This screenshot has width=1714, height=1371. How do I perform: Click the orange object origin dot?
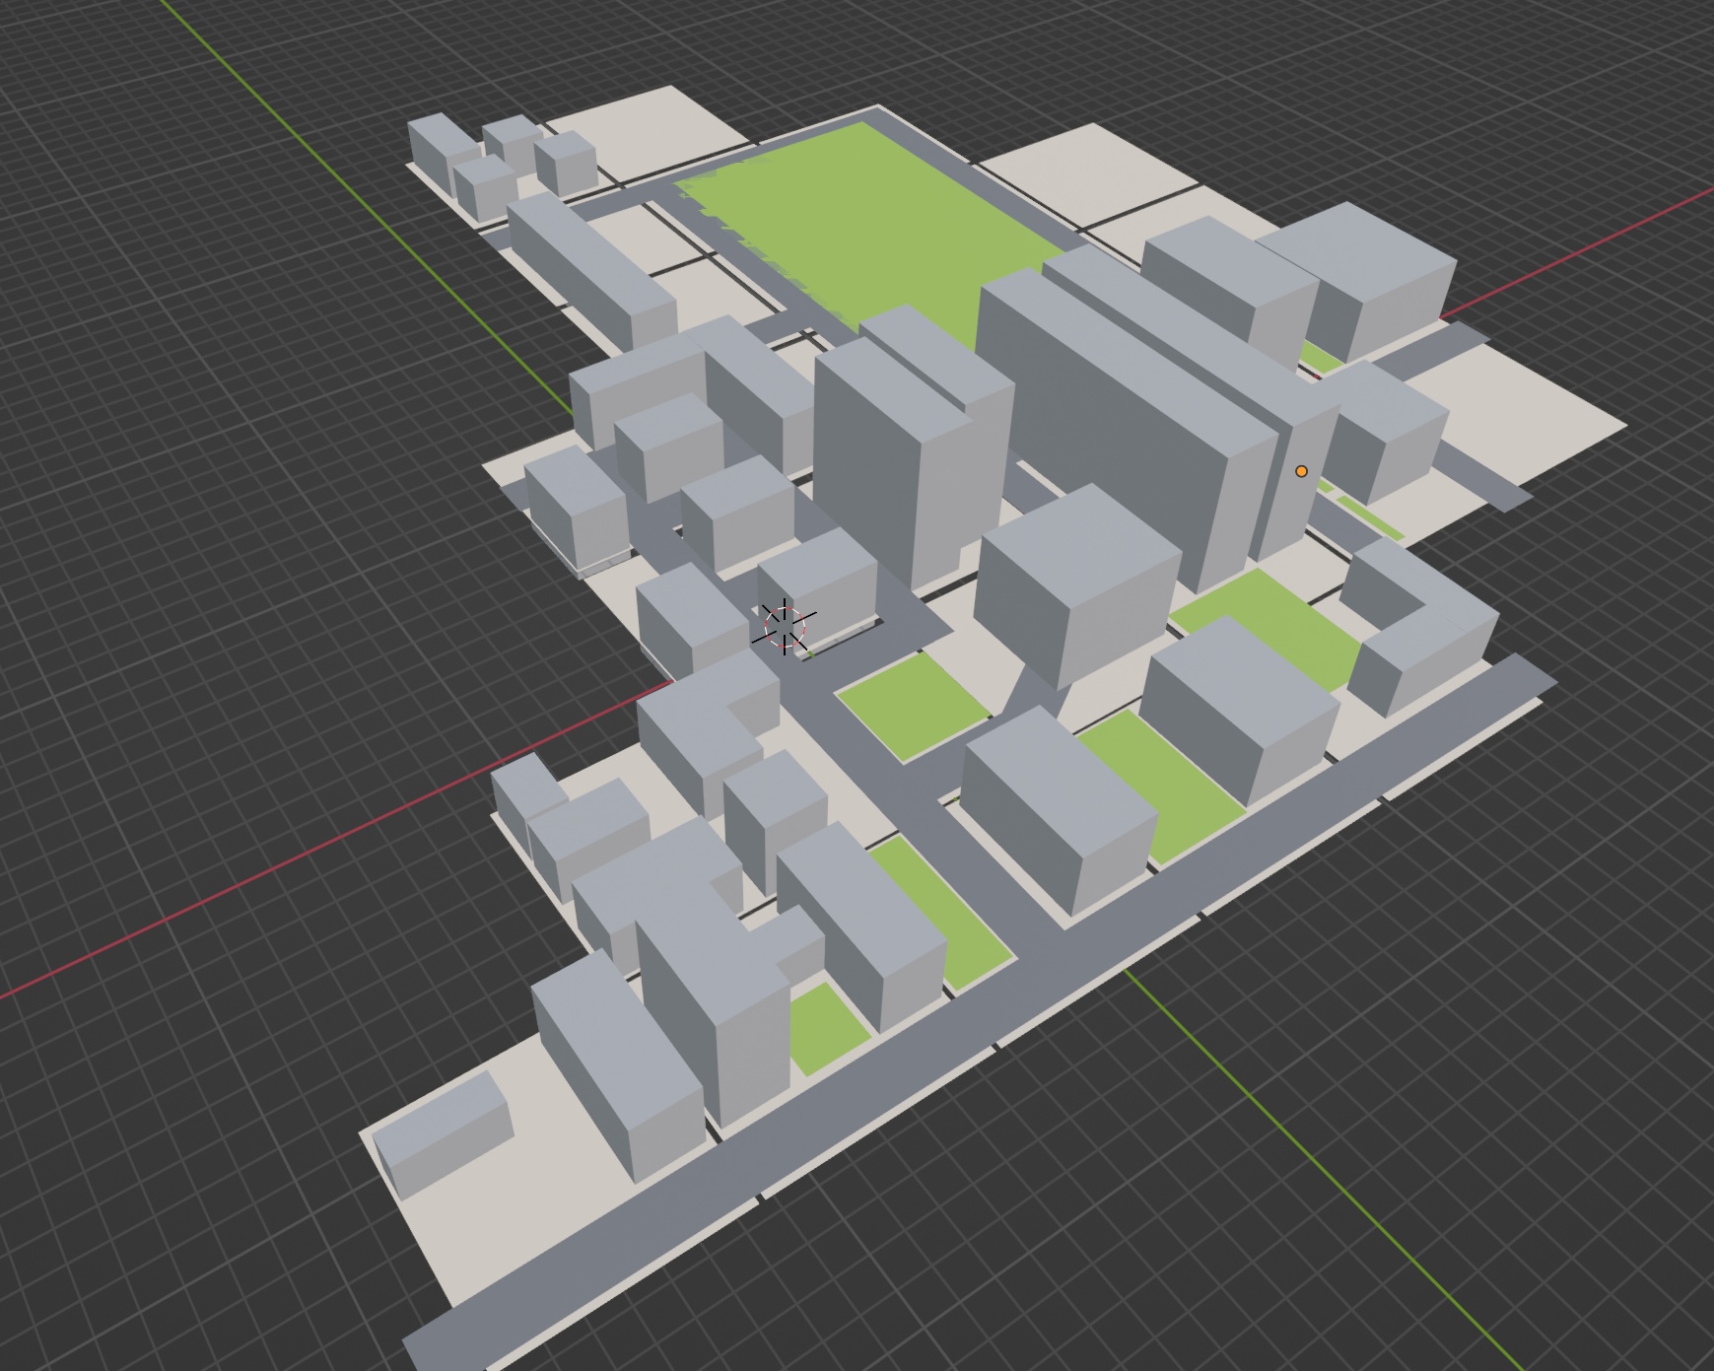(1301, 472)
